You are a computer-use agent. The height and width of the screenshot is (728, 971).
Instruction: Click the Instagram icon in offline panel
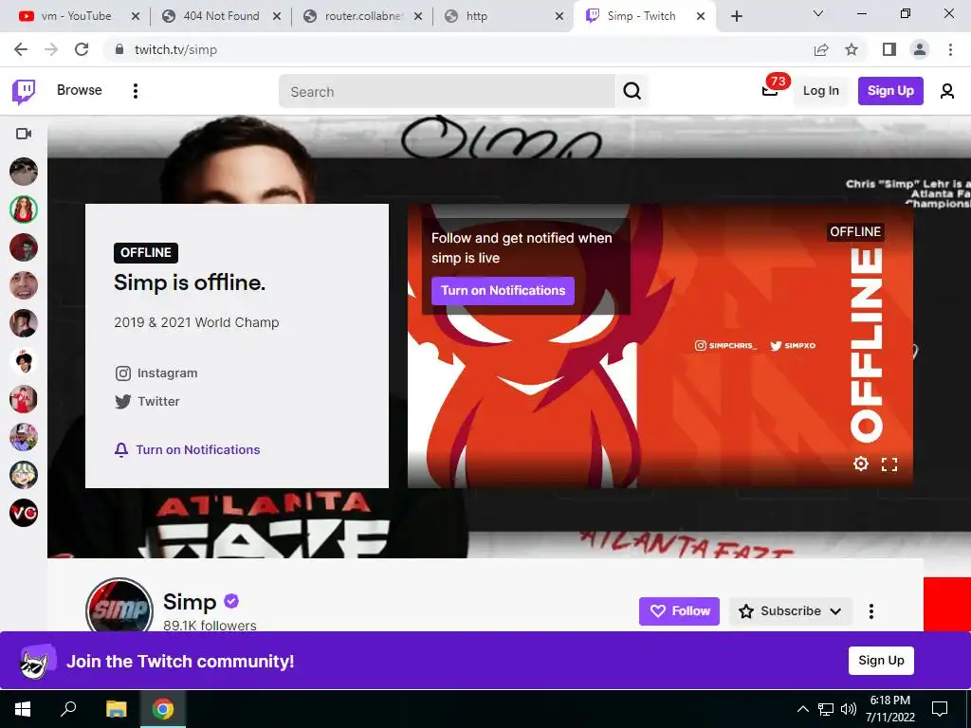pos(122,373)
